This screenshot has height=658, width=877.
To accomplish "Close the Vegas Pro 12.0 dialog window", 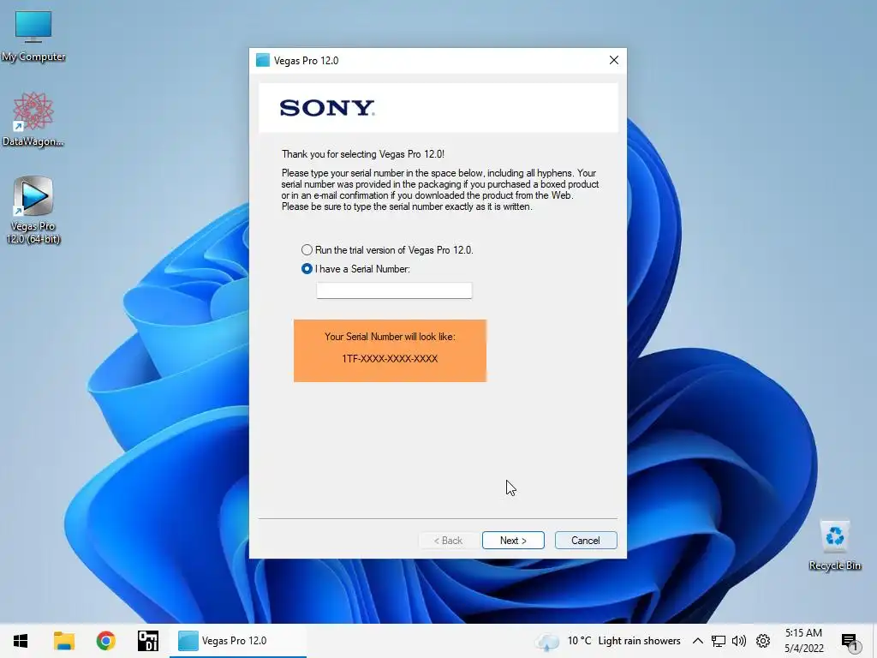I will (613, 61).
